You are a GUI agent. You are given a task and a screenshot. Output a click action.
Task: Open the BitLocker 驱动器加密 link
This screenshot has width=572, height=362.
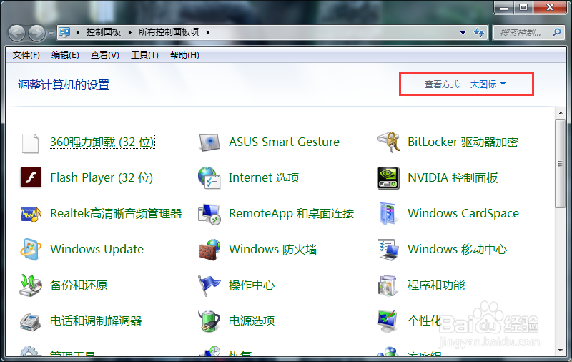pos(463,142)
